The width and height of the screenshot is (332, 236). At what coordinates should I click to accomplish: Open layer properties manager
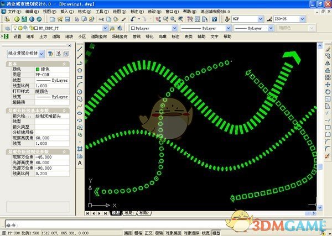pyautogui.click(x=7, y=28)
